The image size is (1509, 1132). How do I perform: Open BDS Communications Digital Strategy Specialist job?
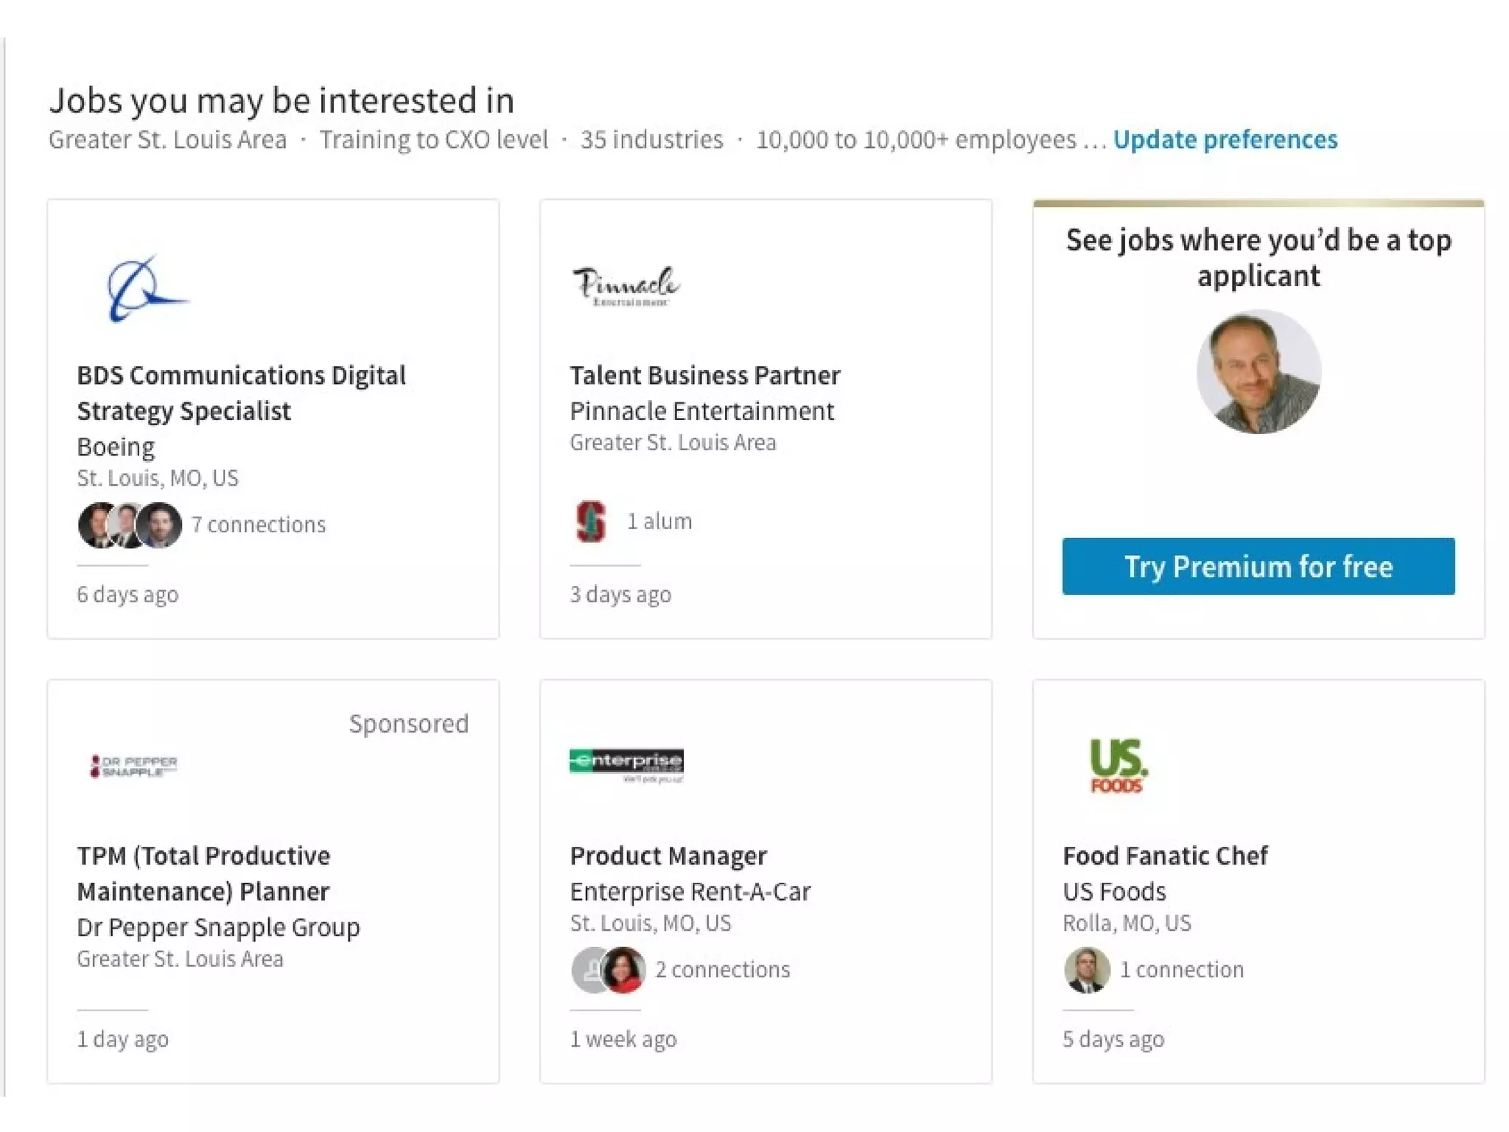click(241, 393)
